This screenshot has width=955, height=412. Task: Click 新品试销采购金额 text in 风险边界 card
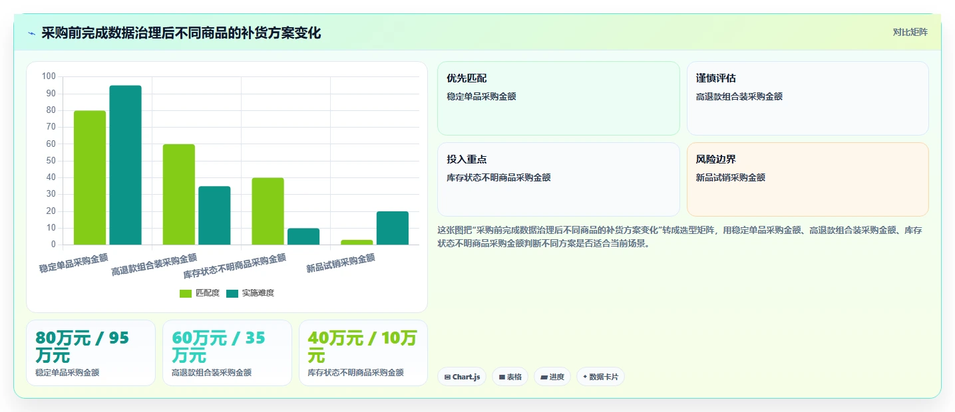click(731, 177)
